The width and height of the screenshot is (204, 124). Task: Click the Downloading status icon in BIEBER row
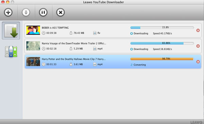point(132,34)
